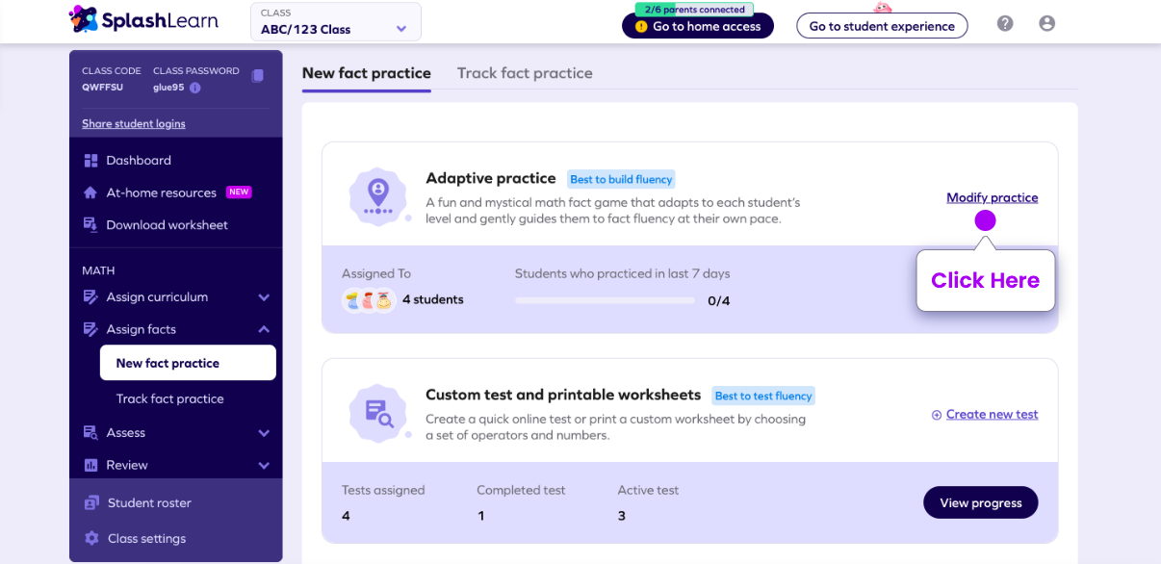
Task: Expand the Review section
Action: click(x=176, y=465)
